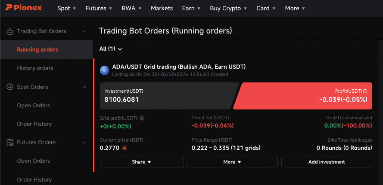Open the Spot menu

pos(66,8)
